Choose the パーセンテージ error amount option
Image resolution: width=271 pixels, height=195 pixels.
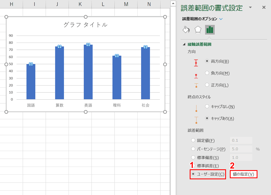[193, 149]
